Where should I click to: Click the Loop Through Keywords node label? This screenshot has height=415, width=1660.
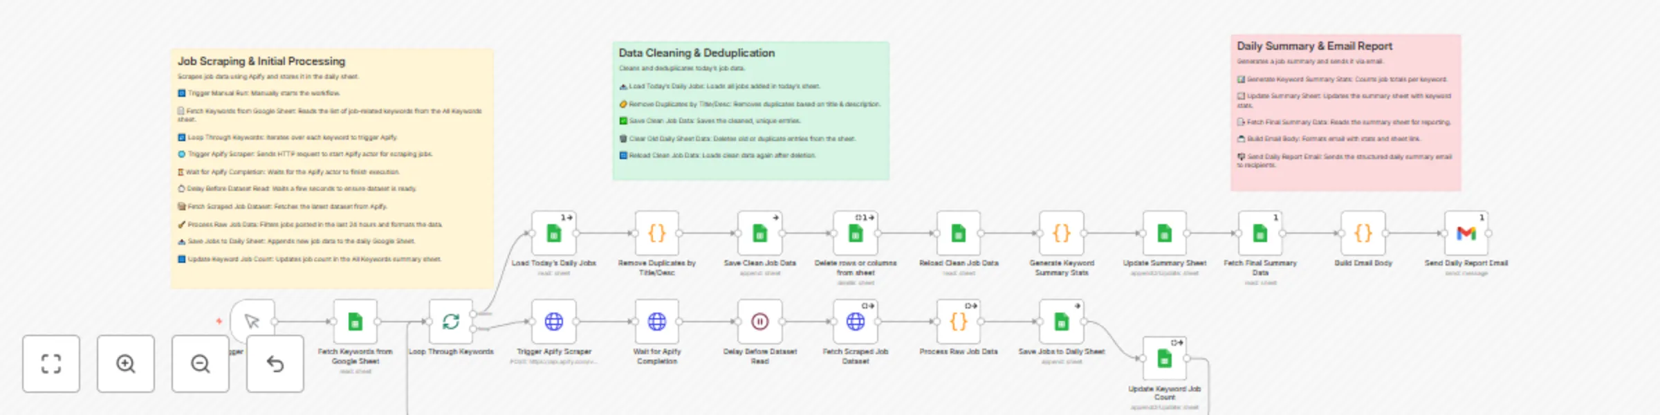(451, 352)
